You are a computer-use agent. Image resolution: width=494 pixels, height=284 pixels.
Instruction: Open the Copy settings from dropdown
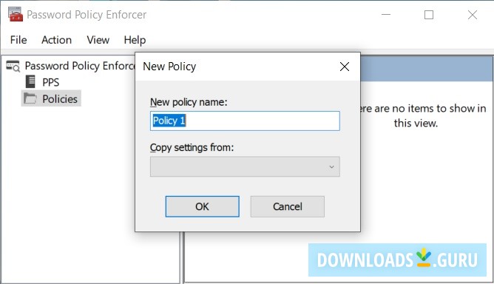click(245, 166)
